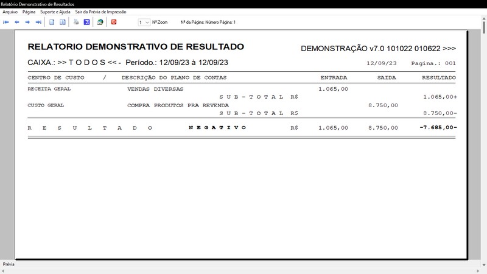This screenshot has width=487, height=274.
Task: Go to the first page arrow
Action: point(6,22)
